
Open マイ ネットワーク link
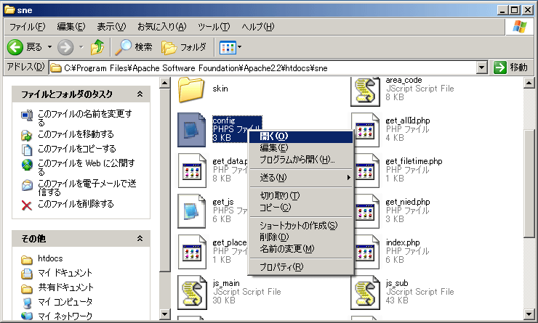tap(65, 316)
